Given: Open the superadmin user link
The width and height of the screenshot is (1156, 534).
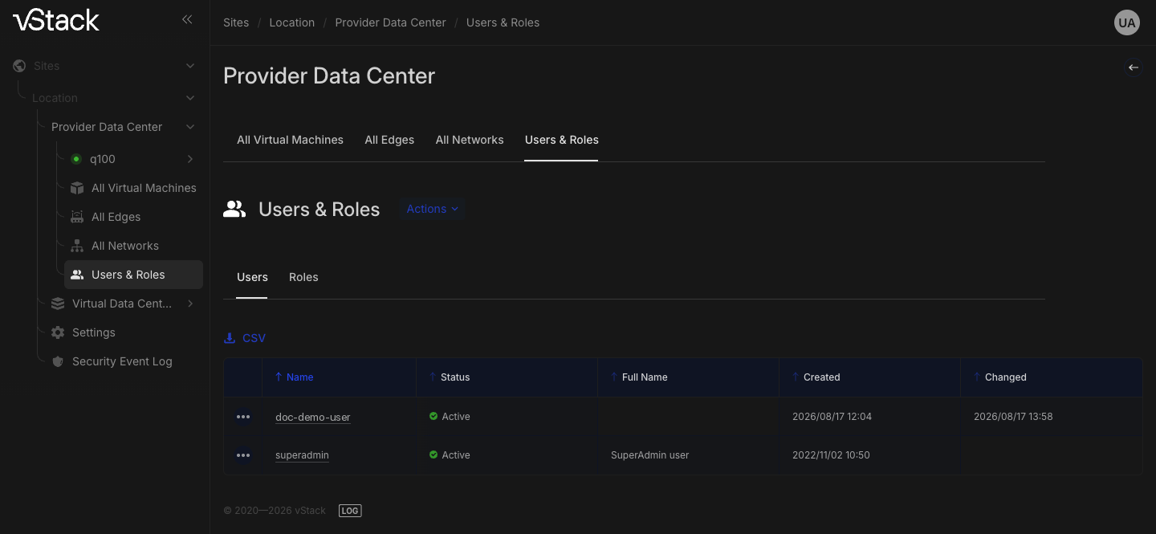Looking at the screenshot, I should [x=302, y=455].
